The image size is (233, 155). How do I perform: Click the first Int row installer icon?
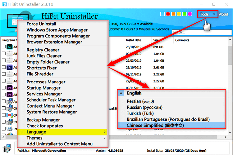pos(10,122)
